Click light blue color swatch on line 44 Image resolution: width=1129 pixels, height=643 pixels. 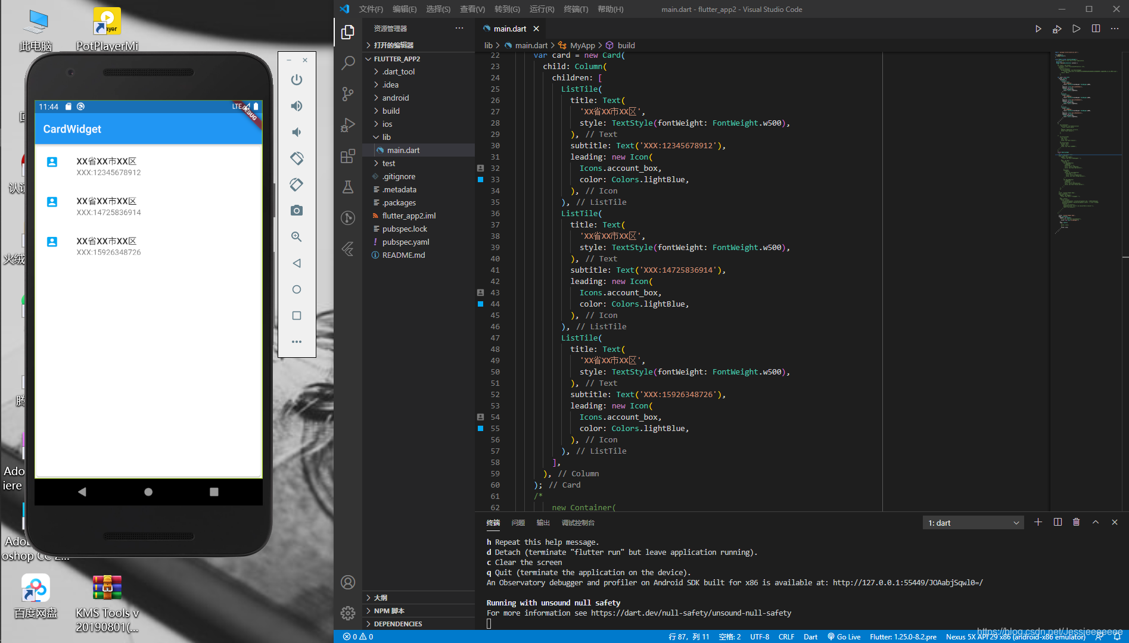point(481,304)
